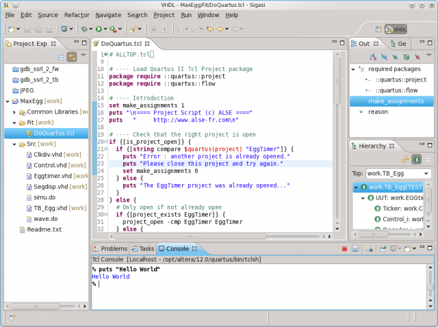Click in the Tcl console input prompt
The width and height of the screenshot is (438, 327).
[x=99, y=284]
